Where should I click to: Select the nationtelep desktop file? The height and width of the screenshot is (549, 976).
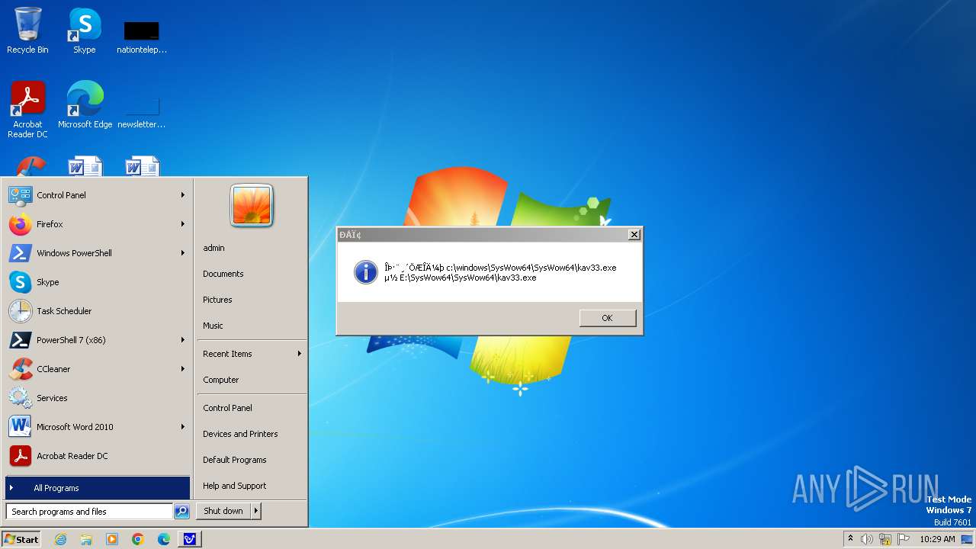point(142,37)
